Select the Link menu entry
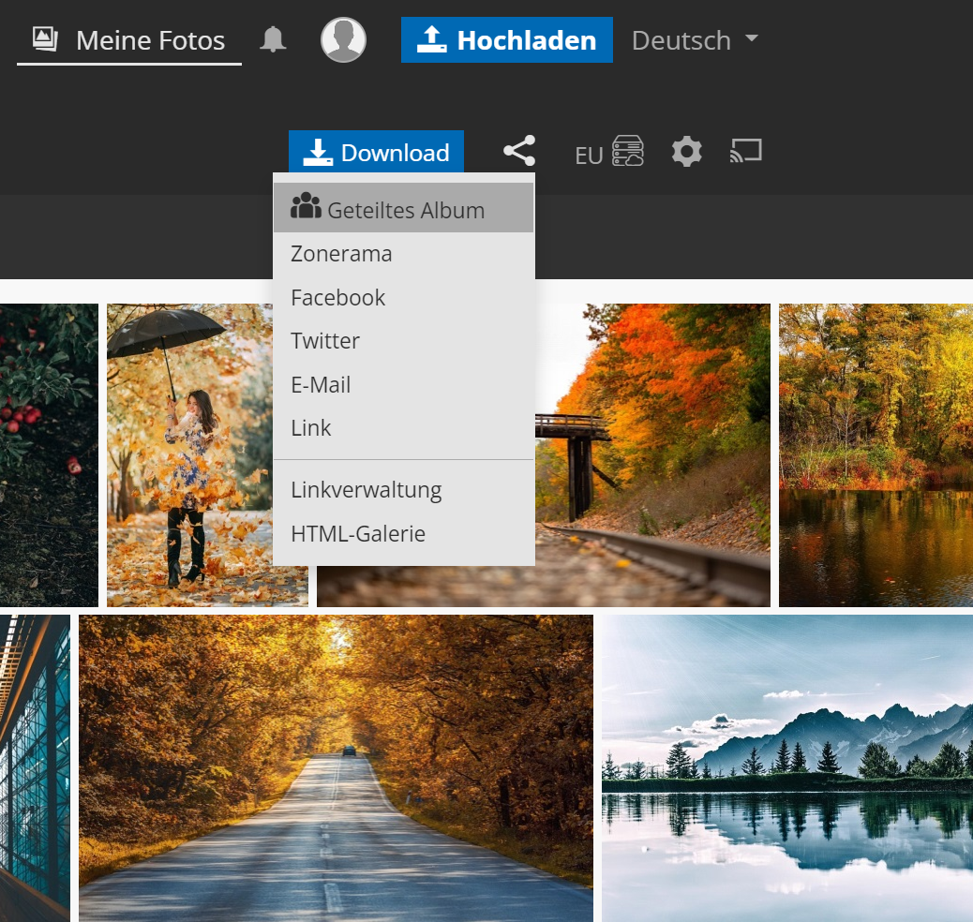 tap(310, 428)
